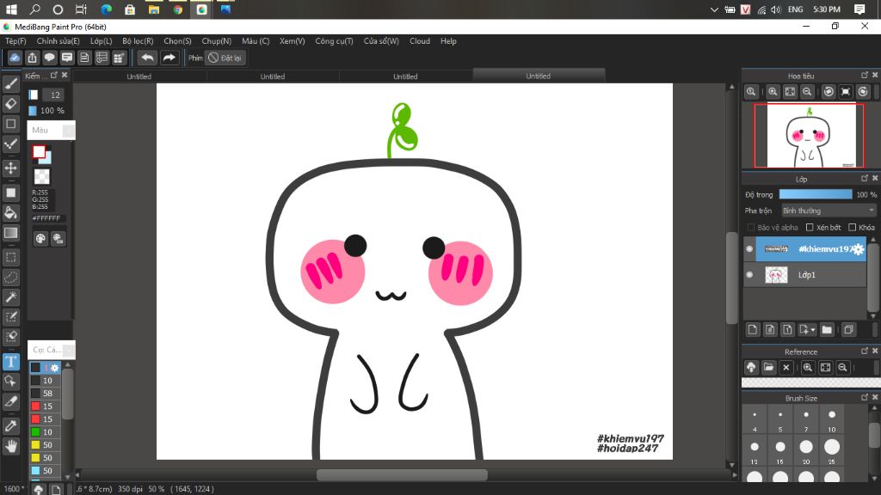Viewport: 881px width, 495px height.
Task: Click the Navigator preview thumbnail
Action: point(809,136)
